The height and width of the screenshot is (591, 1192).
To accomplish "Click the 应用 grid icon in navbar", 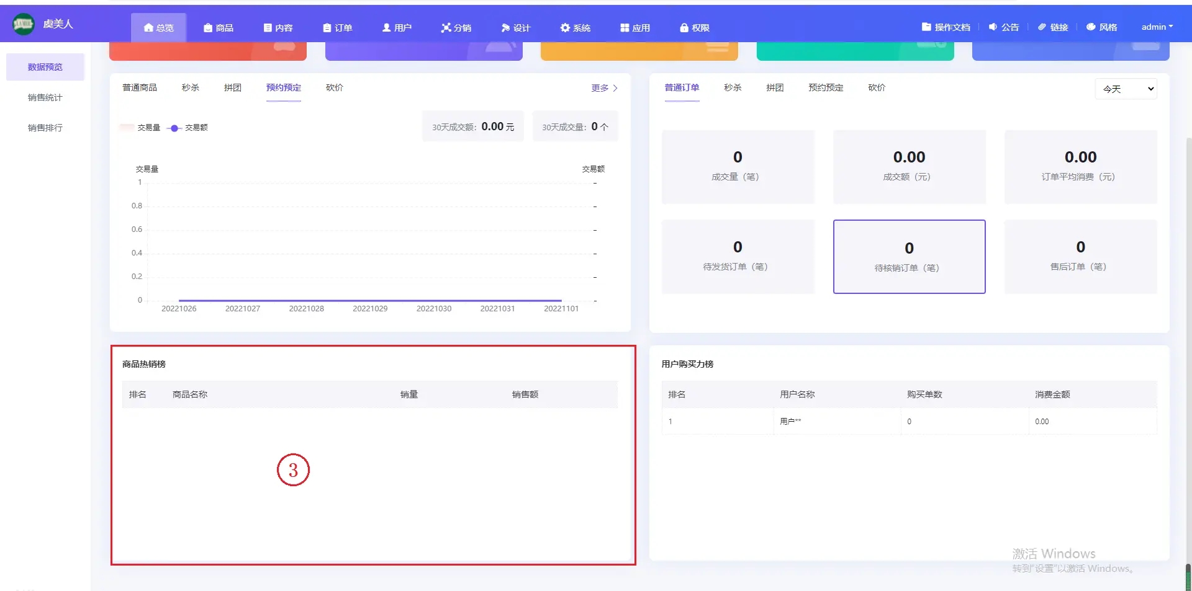I will (625, 28).
